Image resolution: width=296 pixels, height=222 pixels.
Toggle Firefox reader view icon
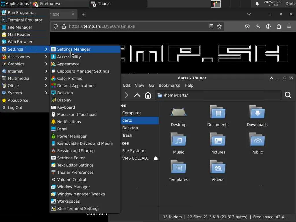click(211, 26)
